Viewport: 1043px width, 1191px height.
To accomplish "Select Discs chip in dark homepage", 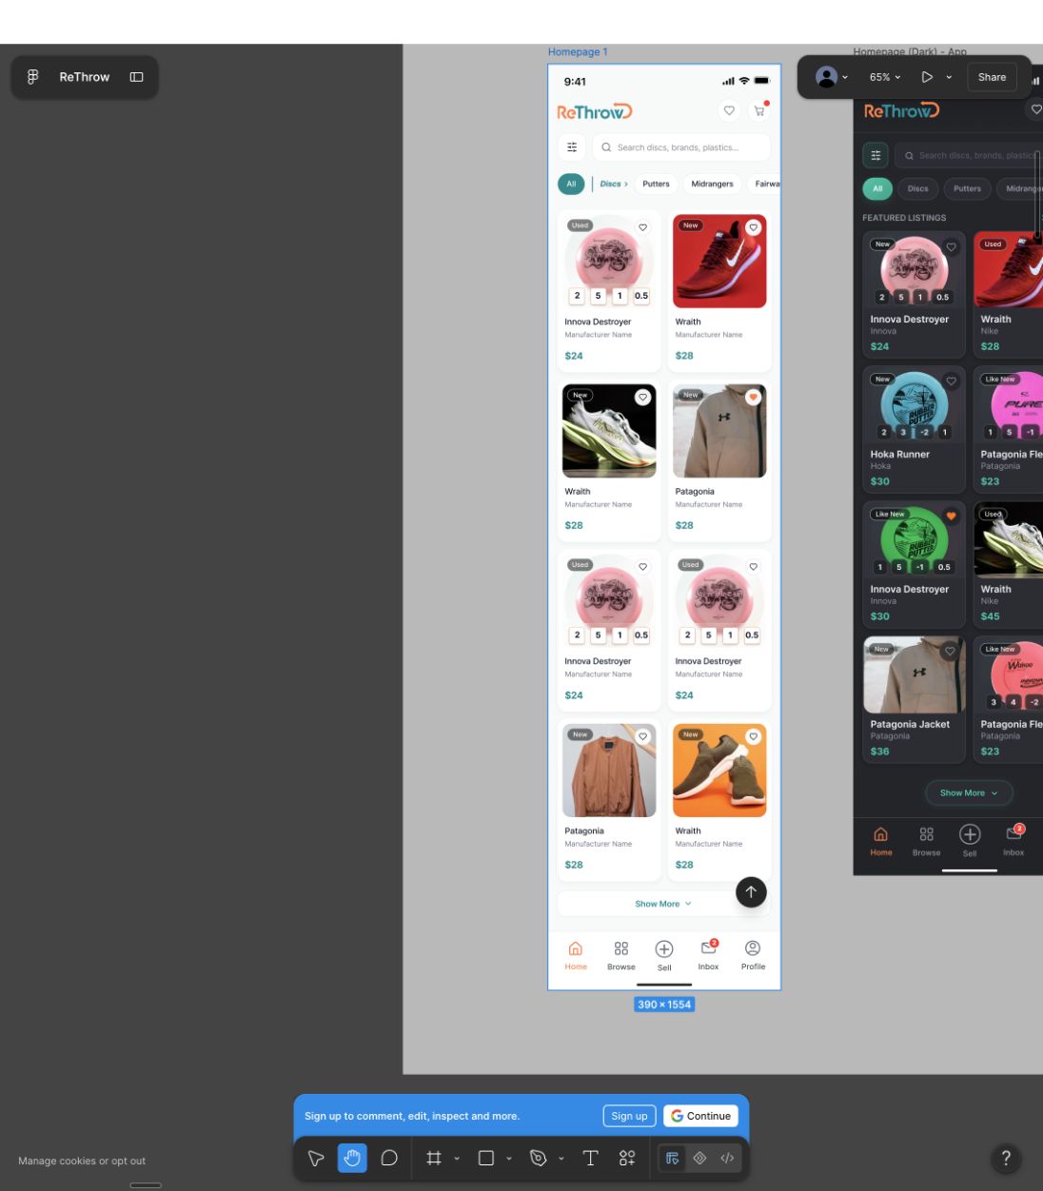I will coord(917,188).
